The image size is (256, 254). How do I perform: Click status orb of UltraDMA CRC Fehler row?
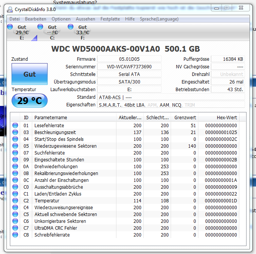pos(15,228)
